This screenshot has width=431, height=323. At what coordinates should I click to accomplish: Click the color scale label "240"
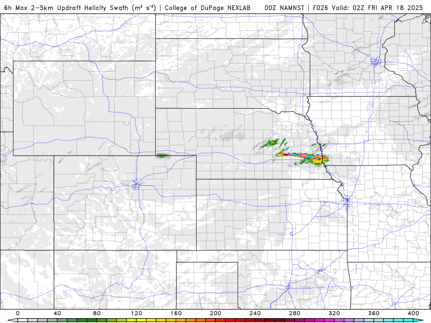(x=255, y=313)
